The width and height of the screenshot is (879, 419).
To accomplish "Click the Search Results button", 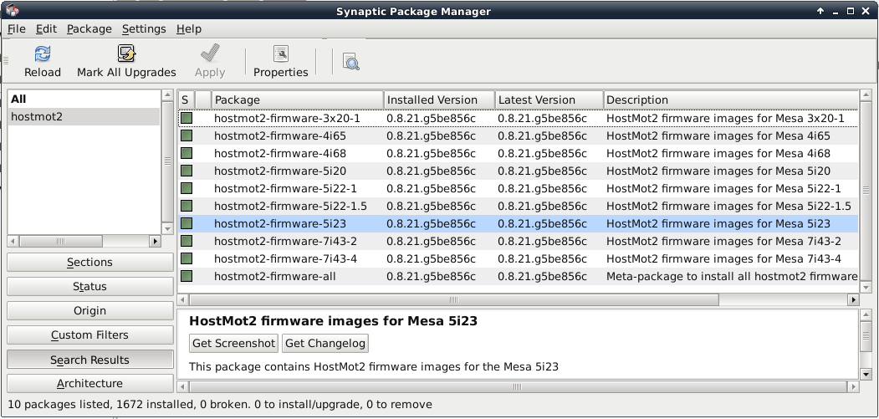I will coord(89,360).
